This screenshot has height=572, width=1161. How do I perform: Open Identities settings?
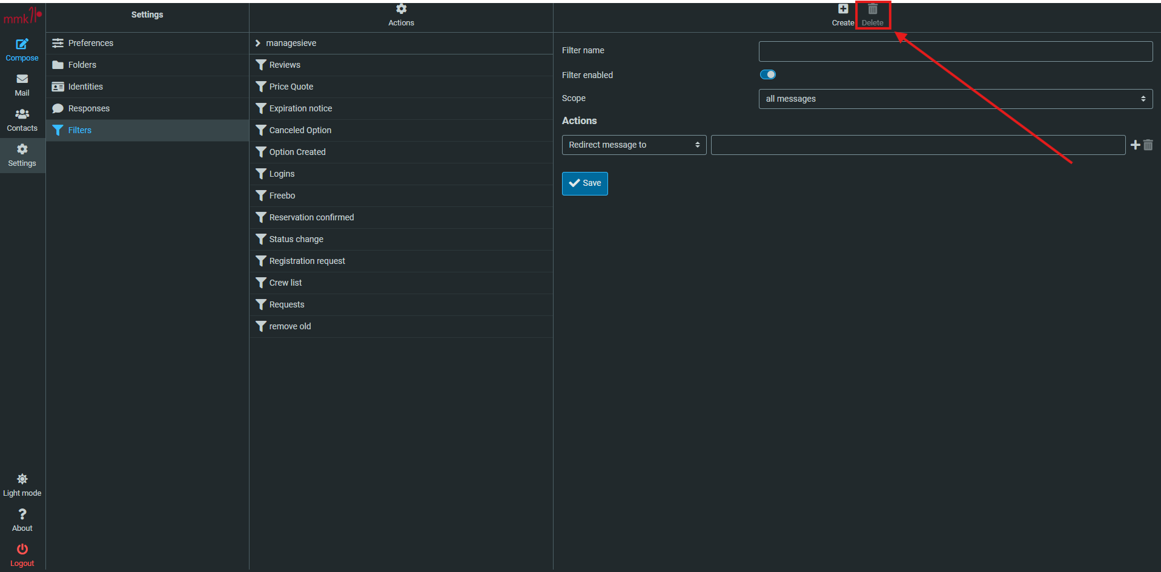pos(147,87)
